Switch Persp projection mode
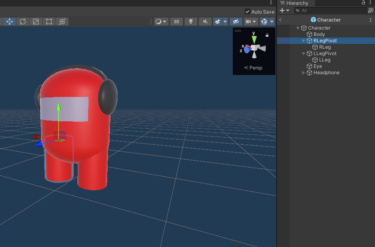375x247 pixels. pyautogui.click(x=253, y=68)
